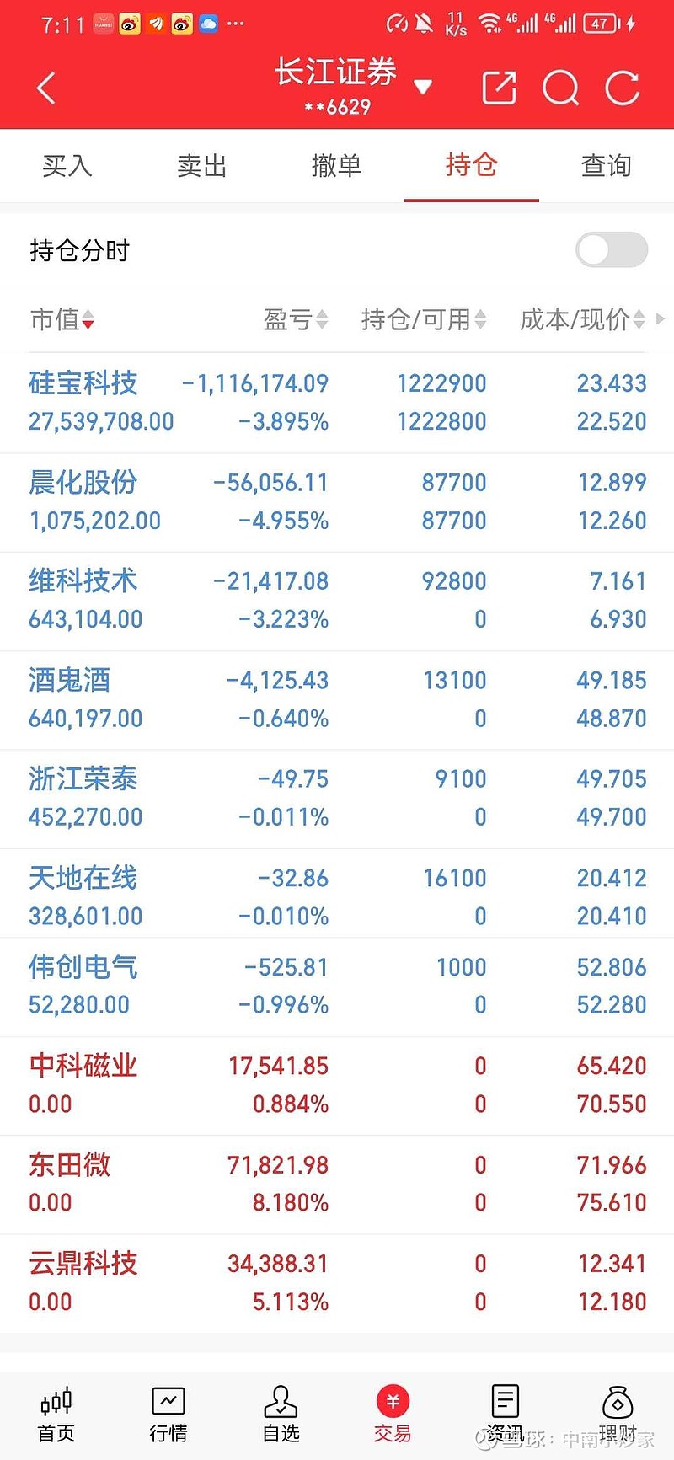Expand more columns arrow beside 成本/现价

[x=661, y=319]
